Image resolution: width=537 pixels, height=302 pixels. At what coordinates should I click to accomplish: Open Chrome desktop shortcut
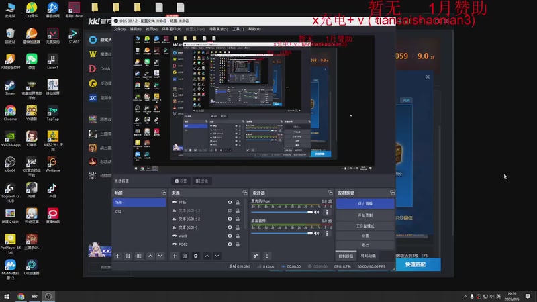10,113
